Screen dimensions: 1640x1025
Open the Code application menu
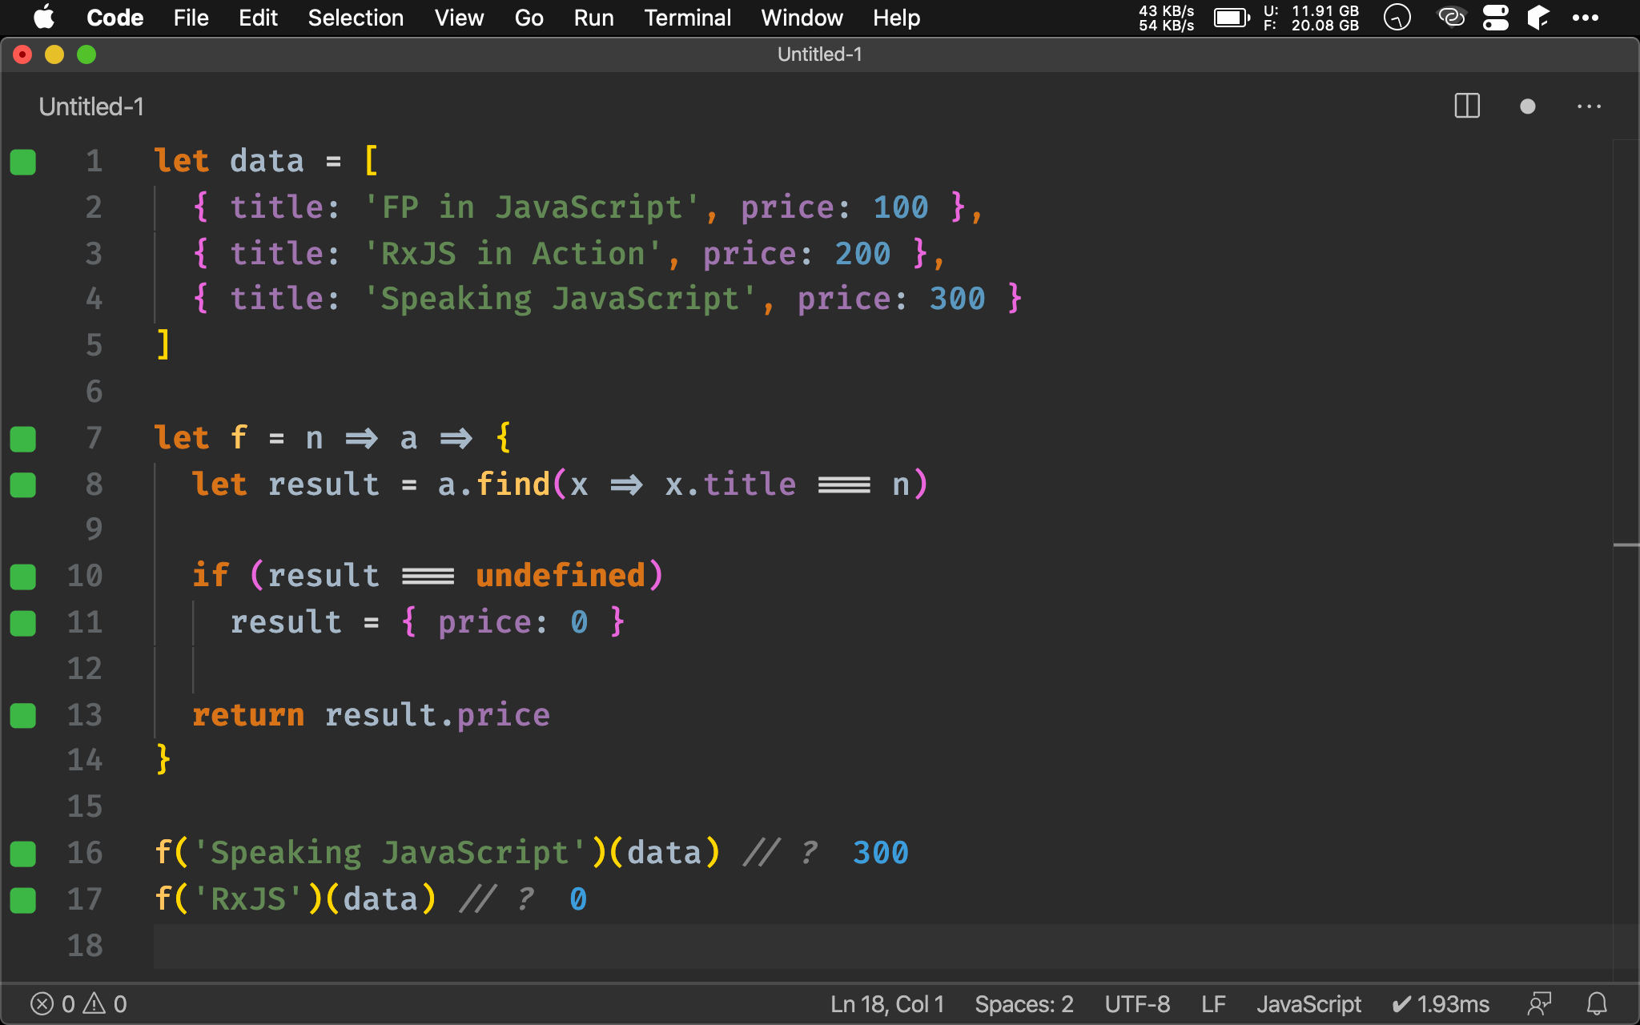coord(115,18)
